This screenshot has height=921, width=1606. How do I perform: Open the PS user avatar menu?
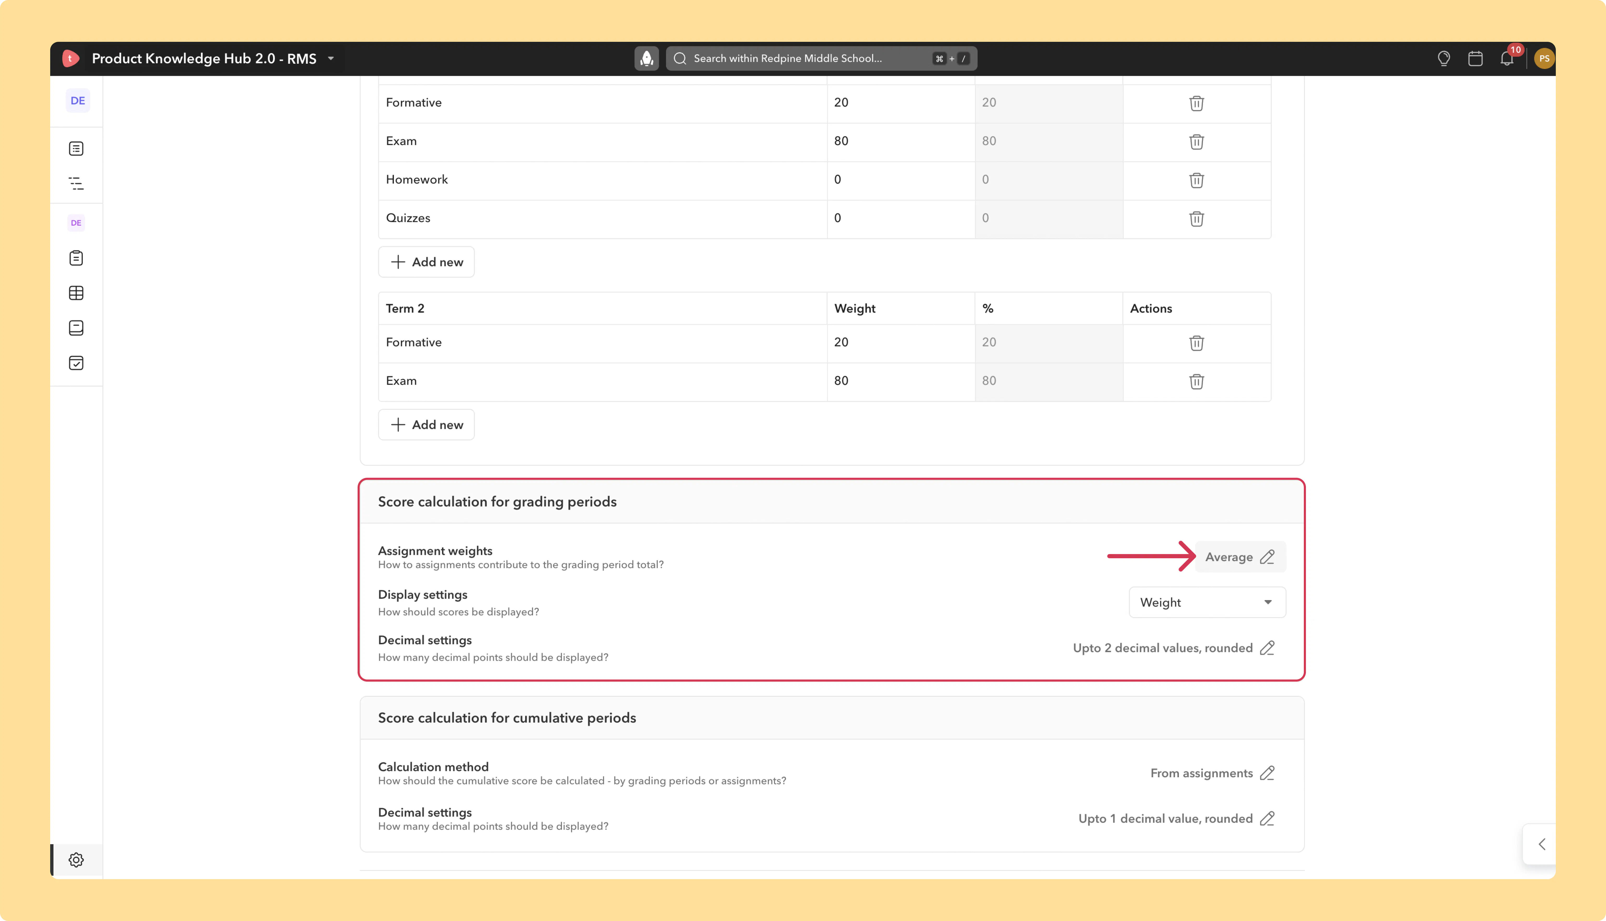click(x=1544, y=58)
